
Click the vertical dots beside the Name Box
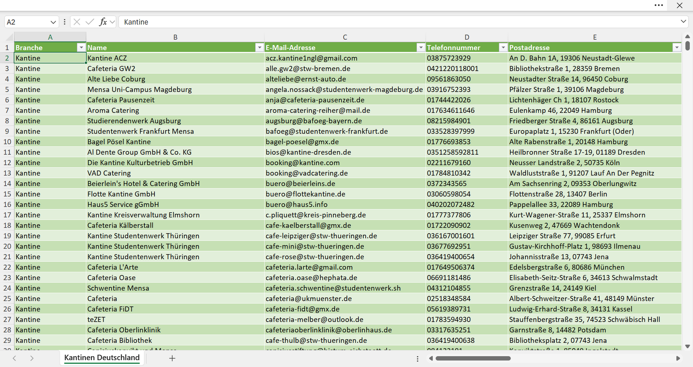tap(64, 22)
